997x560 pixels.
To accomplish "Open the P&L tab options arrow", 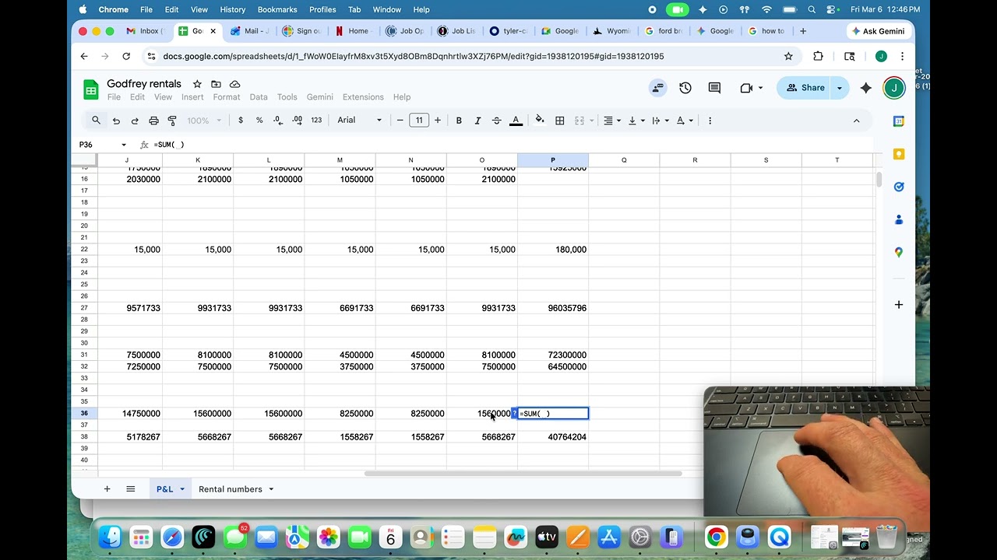I will pyautogui.click(x=182, y=489).
